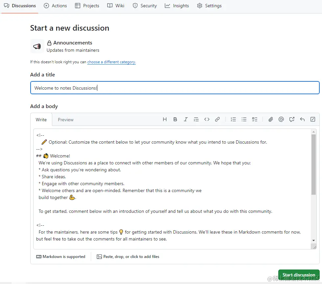The image size is (322, 284).
Task: Click the '* Ask questions you're wondering about.' line
Action: click(80, 170)
